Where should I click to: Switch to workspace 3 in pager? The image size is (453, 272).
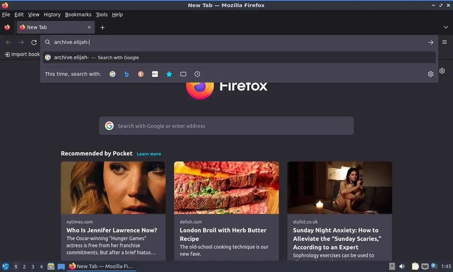coord(33,267)
